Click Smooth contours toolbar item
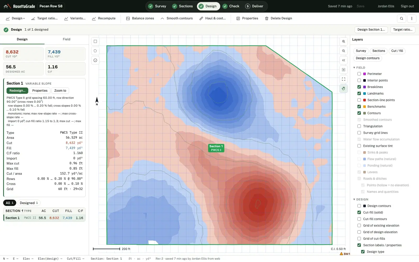 [177, 18]
